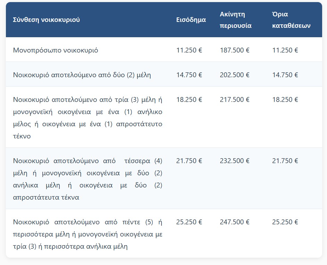Image resolution: width=327 pixels, height=265 pixels.
Task: Click the Εισόδημα column header
Action: pos(191,20)
